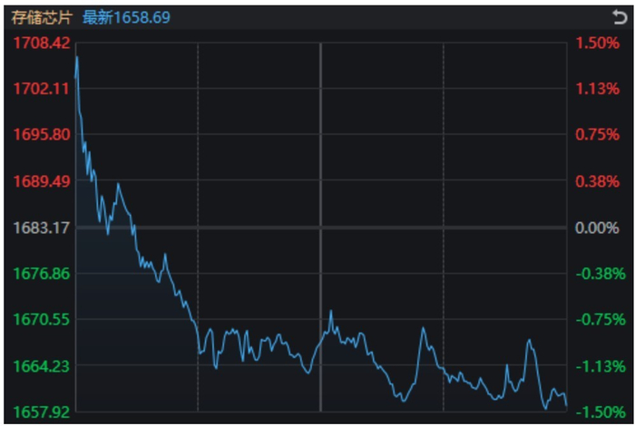Click the thick midday vertical divider line

(320, 227)
